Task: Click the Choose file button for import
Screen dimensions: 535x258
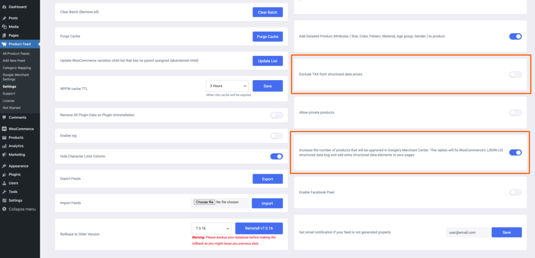Action: click(x=204, y=202)
